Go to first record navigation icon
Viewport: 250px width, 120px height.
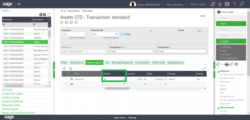pyautogui.click(x=62, y=22)
